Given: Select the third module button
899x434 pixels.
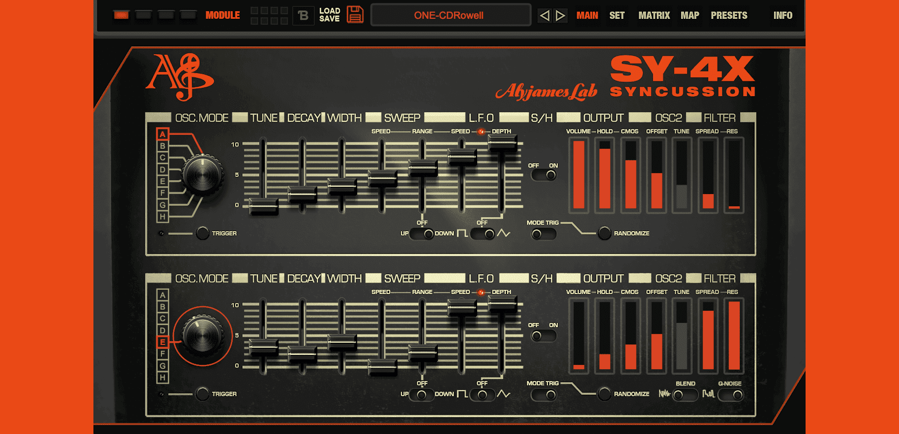Looking at the screenshot, I should (166, 15).
